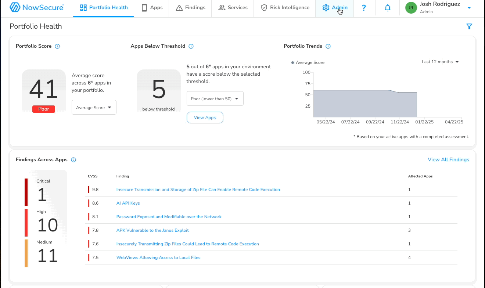485x288 pixels.
Task: Click the 7.8 CVSS score
Action: pyautogui.click(x=95, y=230)
